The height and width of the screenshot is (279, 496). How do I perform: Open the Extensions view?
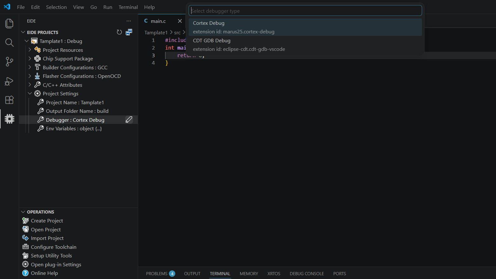(10, 100)
